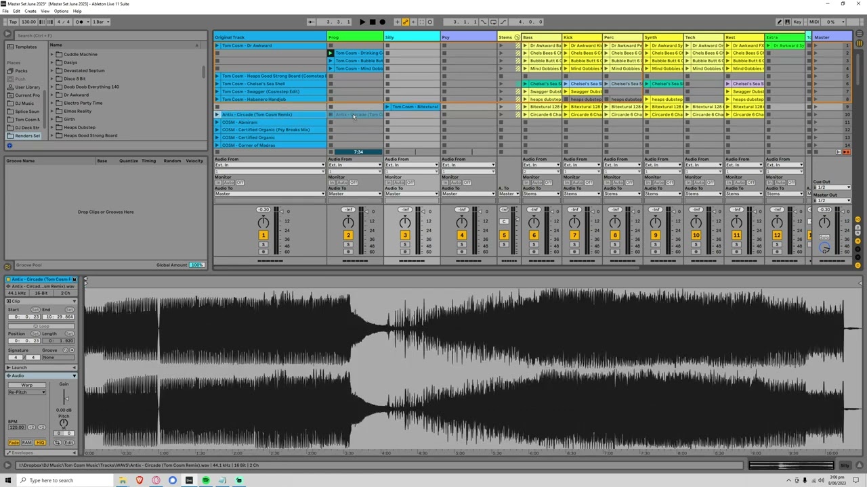Click the MIDI map mode button
This screenshot has height=487, width=867.
(814, 22)
